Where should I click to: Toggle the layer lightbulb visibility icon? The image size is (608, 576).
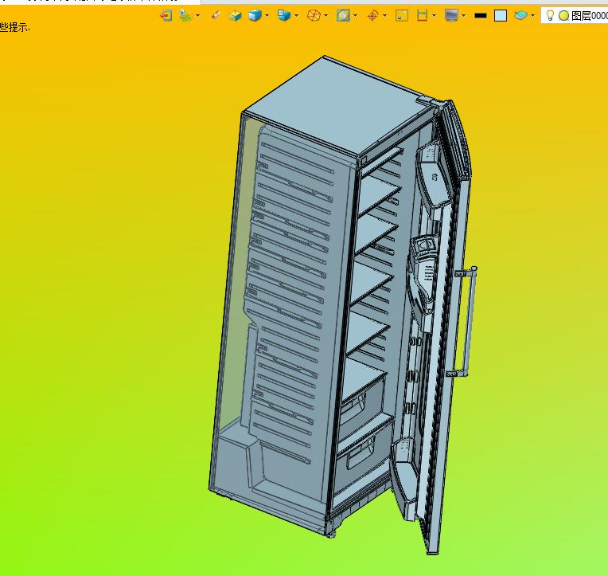click(550, 15)
